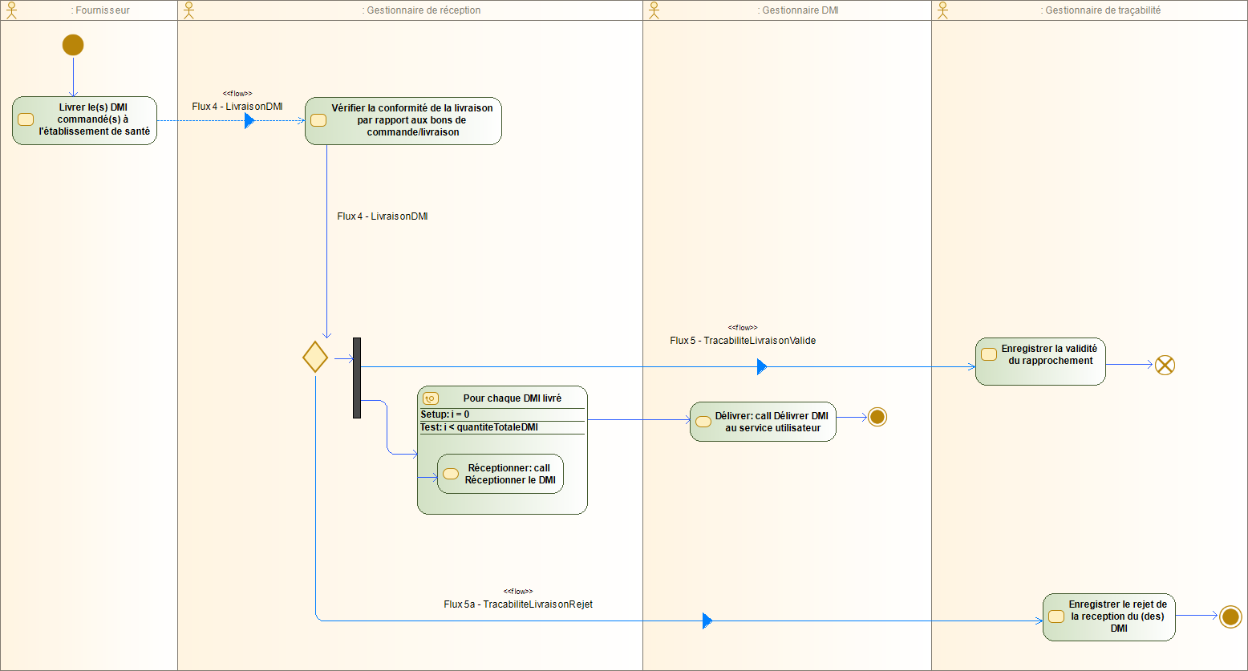Select the action Livrer le(s) DMI commandé(s)
This screenshot has width=1248, height=671.
click(84, 120)
